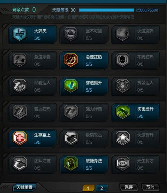Click the 不竭狂热 skull talent icon
167x193 pixels.
(x=123, y=60)
